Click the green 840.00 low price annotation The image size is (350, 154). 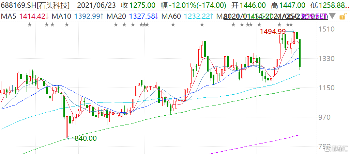click(86, 138)
